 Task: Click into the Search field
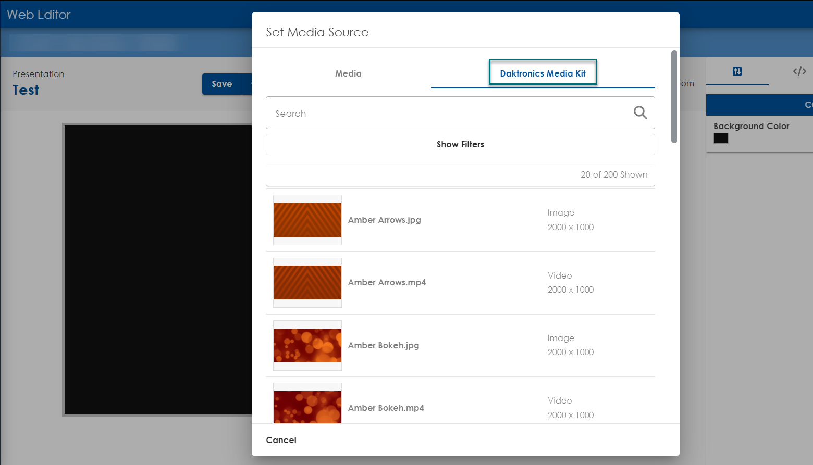coord(448,113)
